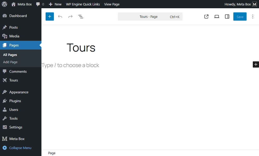Open the preview device icon
Viewport: 259px width, 156px height.
click(217, 16)
